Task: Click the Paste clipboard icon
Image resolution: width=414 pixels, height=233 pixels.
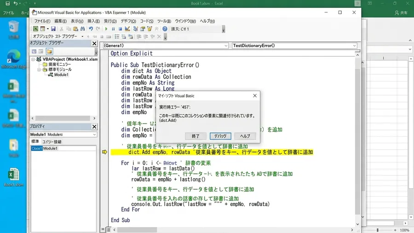Action: (x=75, y=29)
